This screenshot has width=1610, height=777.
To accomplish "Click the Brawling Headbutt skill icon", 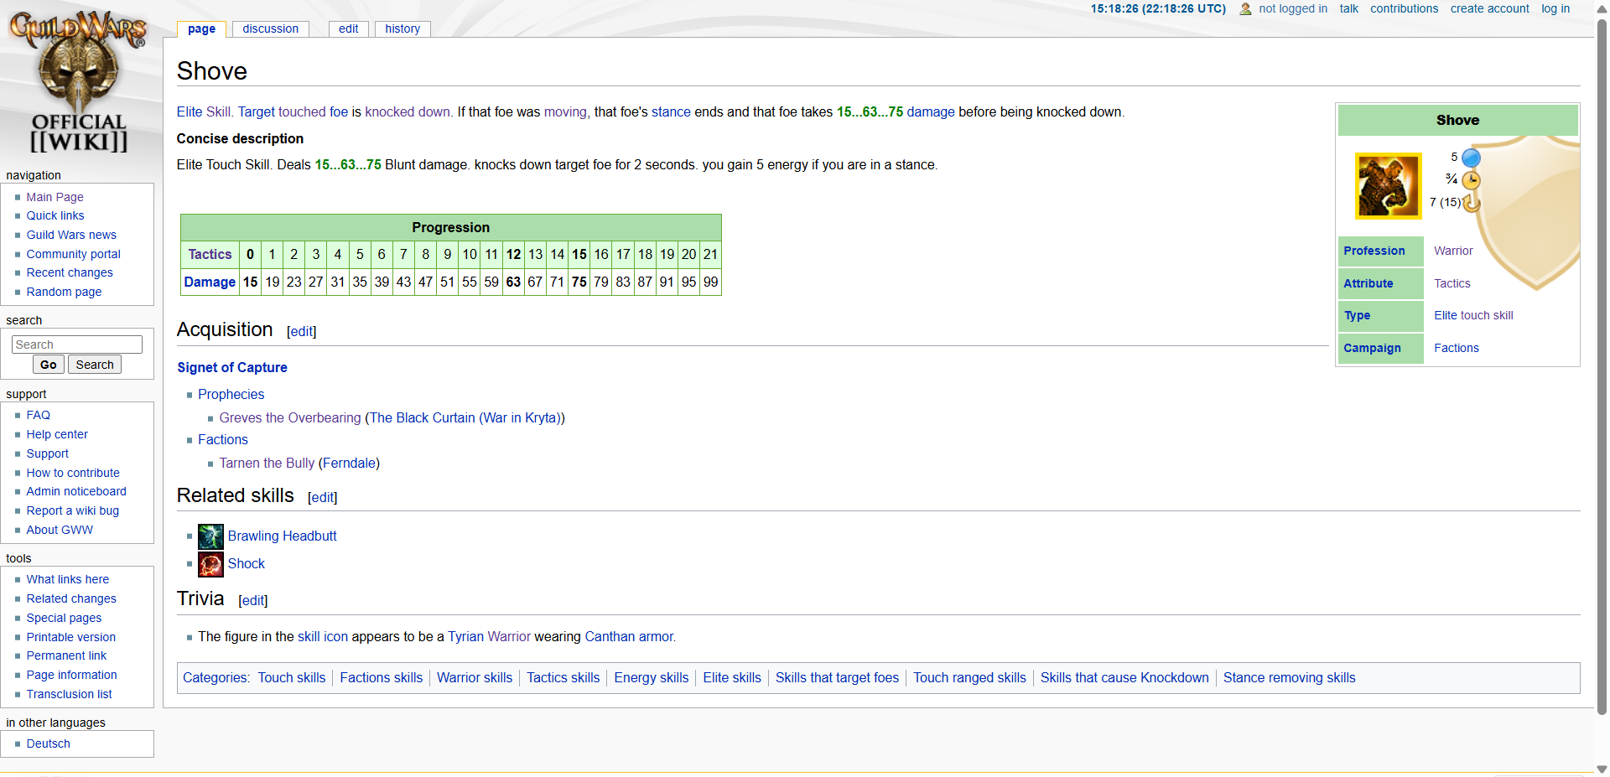I will click(210, 536).
